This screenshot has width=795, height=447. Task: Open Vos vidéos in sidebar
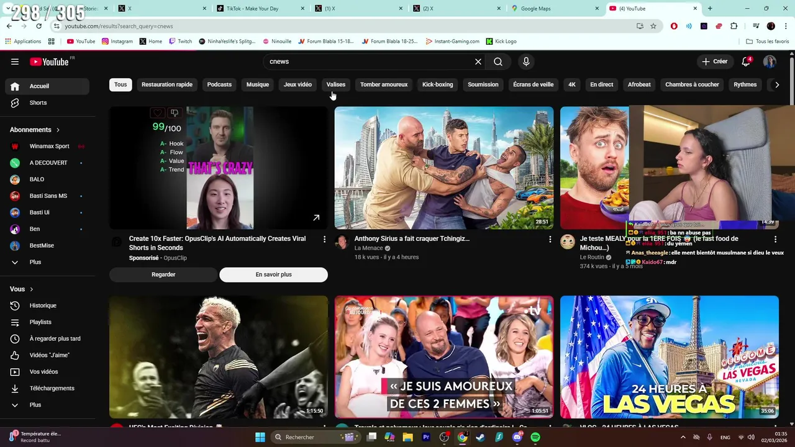click(47, 372)
